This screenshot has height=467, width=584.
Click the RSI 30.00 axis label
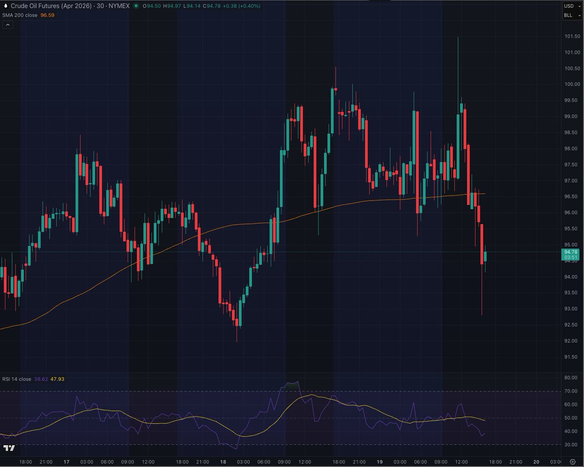point(570,445)
